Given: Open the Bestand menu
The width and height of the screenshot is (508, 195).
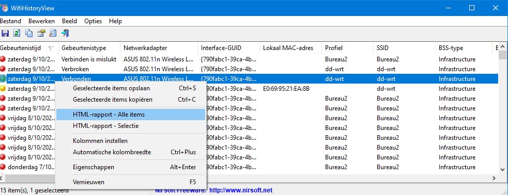Looking at the screenshot, I should tap(10, 21).
